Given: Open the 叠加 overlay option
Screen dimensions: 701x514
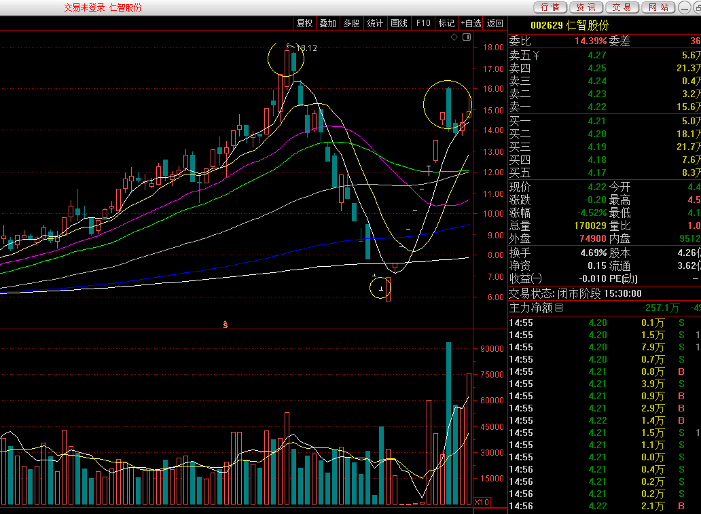Looking at the screenshot, I should click(327, 23).
